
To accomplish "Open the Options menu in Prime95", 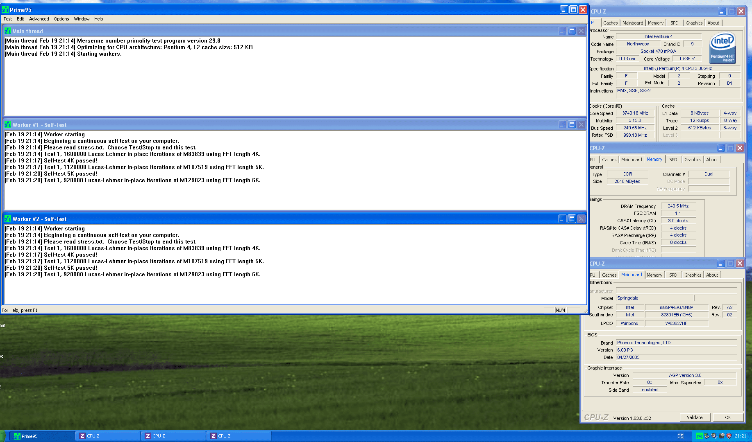I will click(x=61, y=19).
